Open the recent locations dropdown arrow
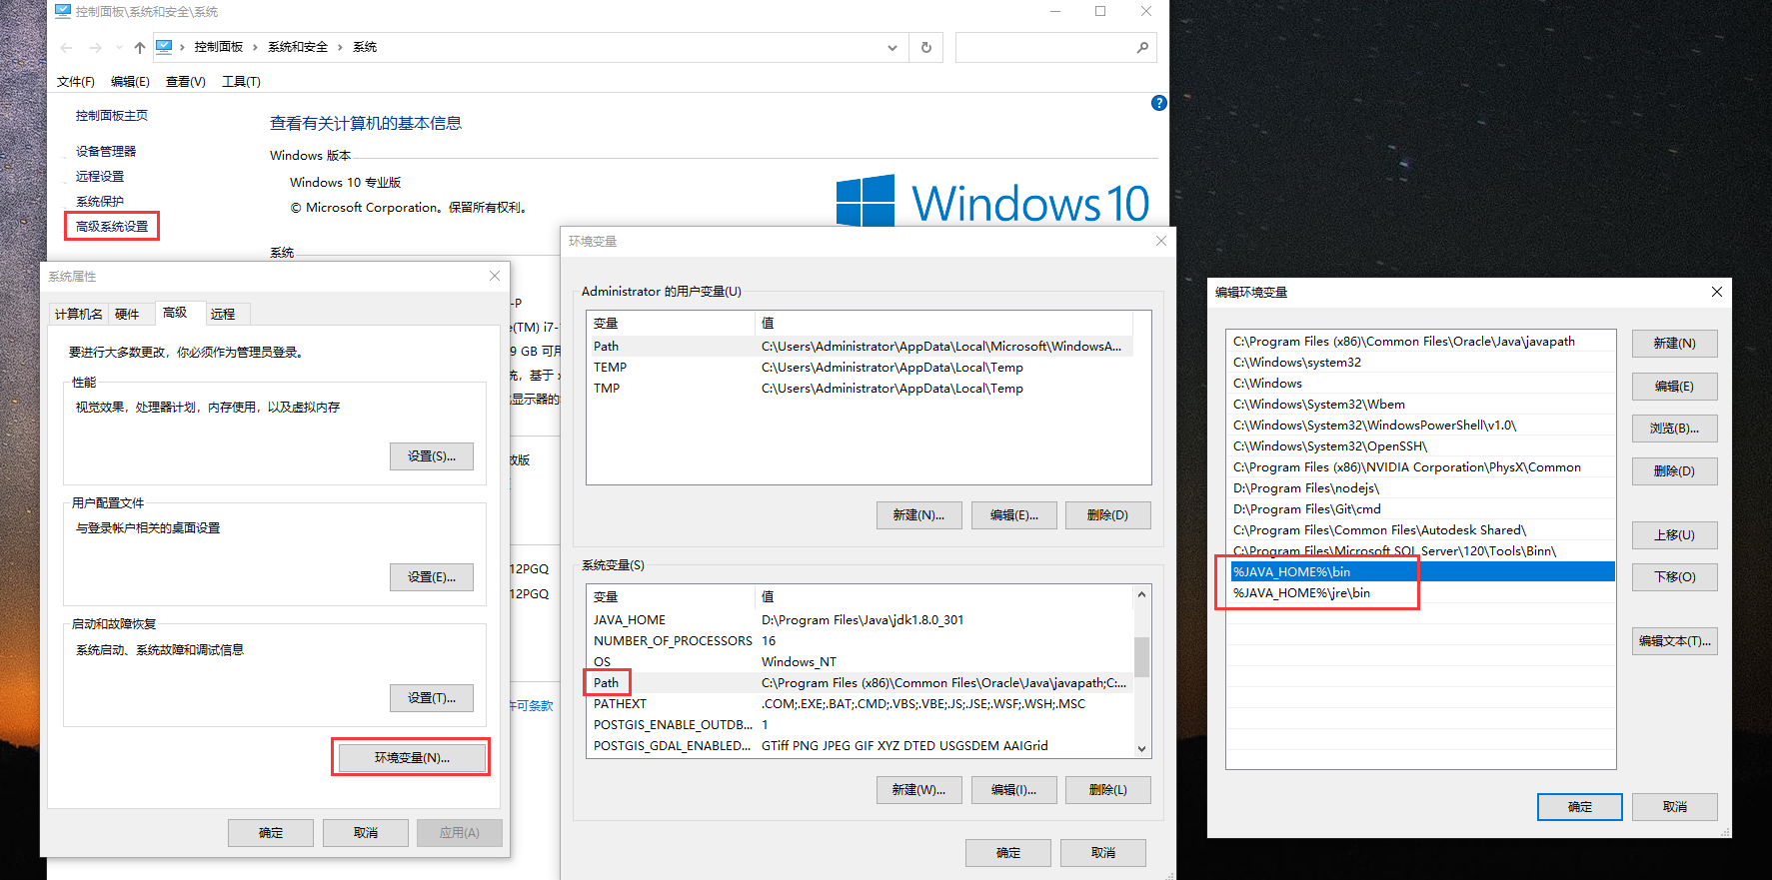 [119, 47]
